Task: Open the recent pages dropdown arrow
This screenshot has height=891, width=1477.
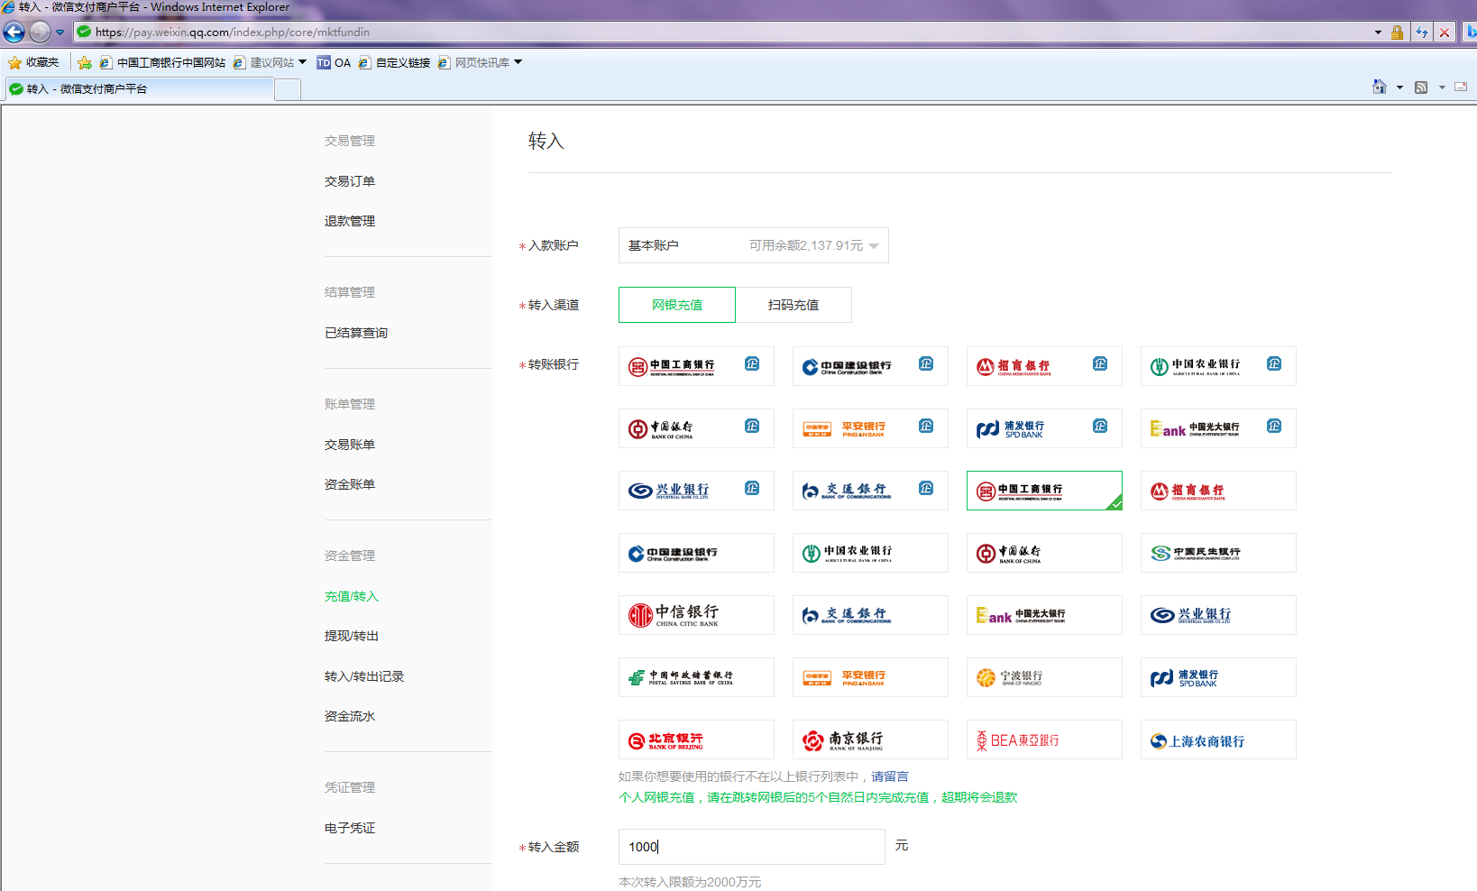Action: pos(60,32)
